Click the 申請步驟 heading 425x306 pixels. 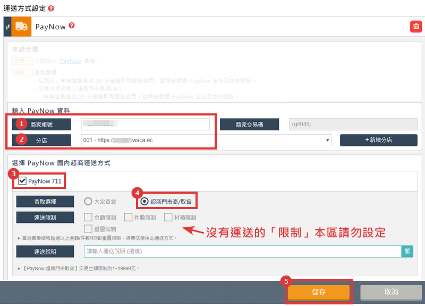pos(25,49)
